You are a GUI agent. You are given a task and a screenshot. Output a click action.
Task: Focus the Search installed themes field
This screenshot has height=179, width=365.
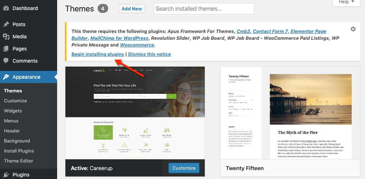(204, 9)
